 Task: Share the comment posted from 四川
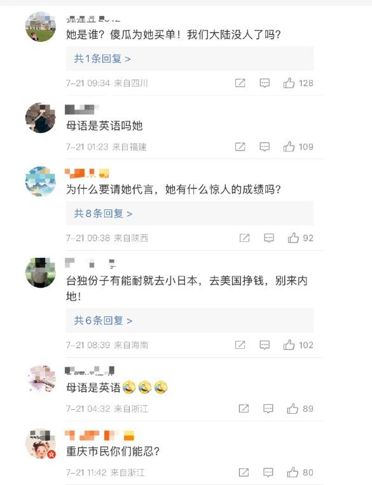pyautogui.click(x=240, y=83)
